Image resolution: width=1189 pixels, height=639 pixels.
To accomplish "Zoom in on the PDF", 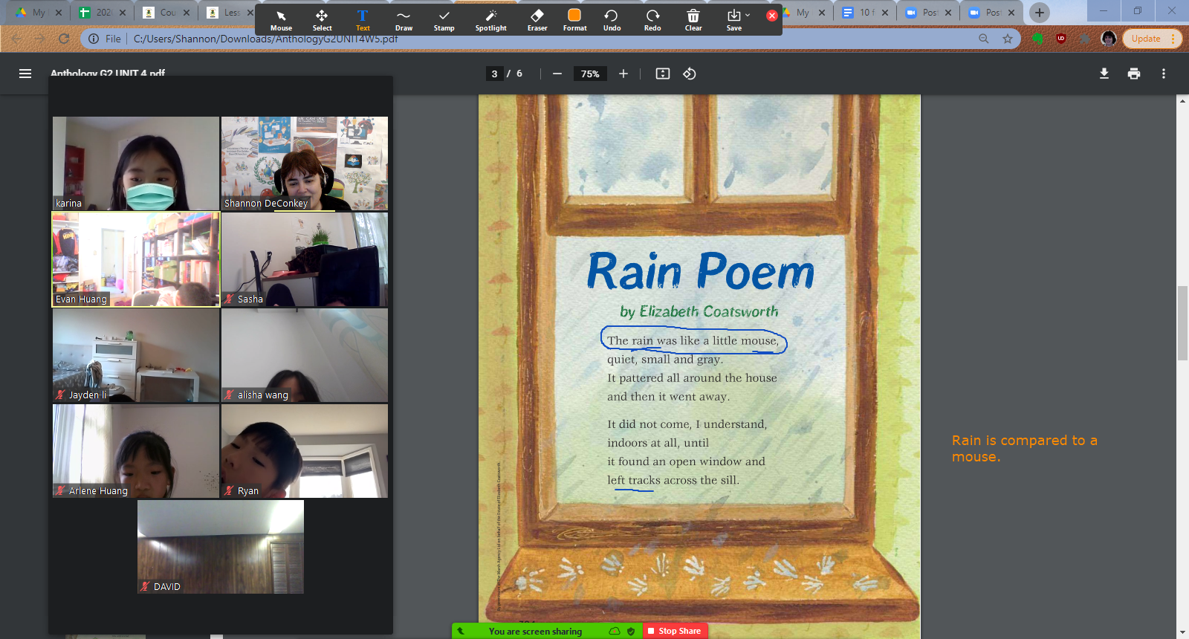I will point(623,74).
